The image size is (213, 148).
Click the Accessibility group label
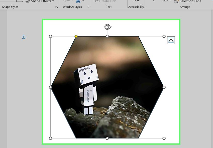(x=136, y=7)
